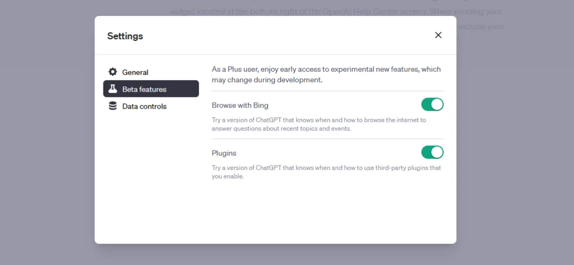
Task: Click the white knob on the Bing switch
Action: (437, 104)
